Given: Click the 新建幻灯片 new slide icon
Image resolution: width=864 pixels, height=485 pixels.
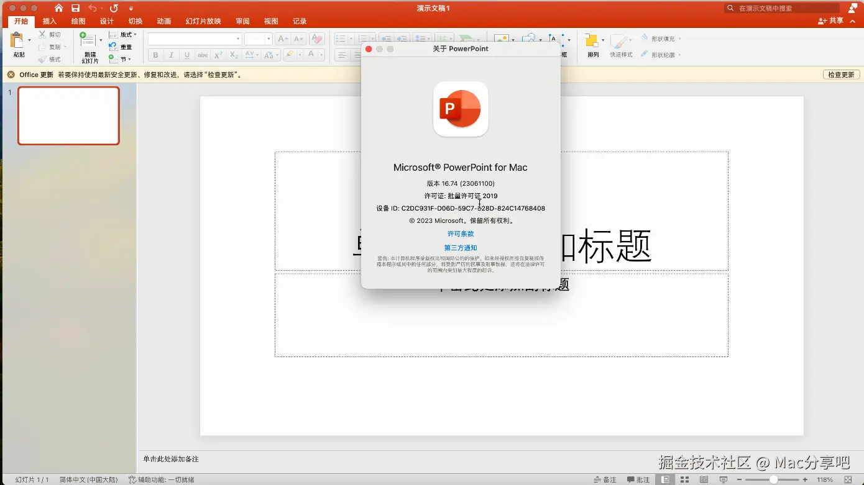Looking at the screenshot, I should [88, 40].
